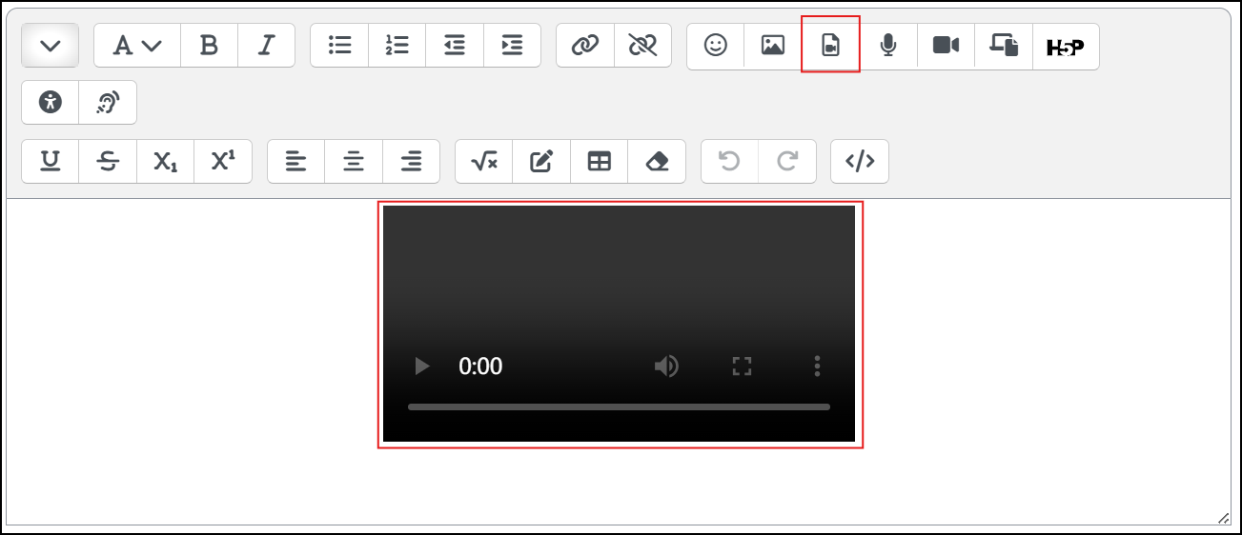Image resolution: width=1242 pixels, height=535 pixels.
Task: Insert H5P content
Action: pos(1066,46)
